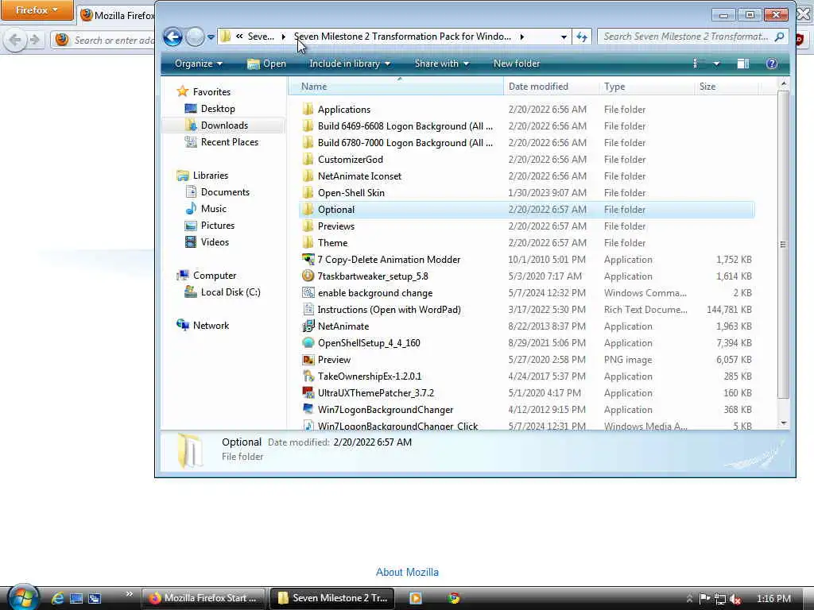The height and width of the screenshot is (610, 814).
Task: Select Downloads in the navigation pane
Action: [224, 125]
